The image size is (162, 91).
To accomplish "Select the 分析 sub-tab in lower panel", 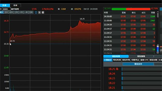I will click(x=144, y=60).
